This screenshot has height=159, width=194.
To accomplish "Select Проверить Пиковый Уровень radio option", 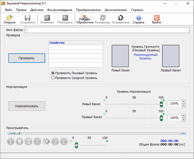I will 53,73.
